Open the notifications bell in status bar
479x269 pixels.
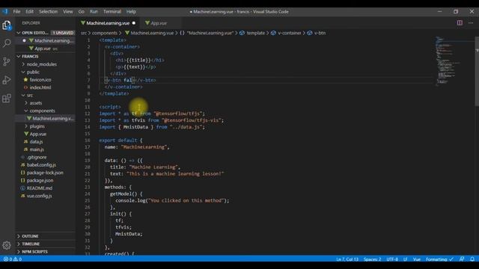tap(472, 259)
